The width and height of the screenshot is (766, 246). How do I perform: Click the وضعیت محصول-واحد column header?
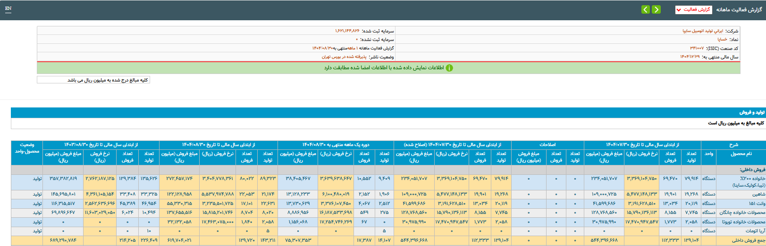point(27,148)
